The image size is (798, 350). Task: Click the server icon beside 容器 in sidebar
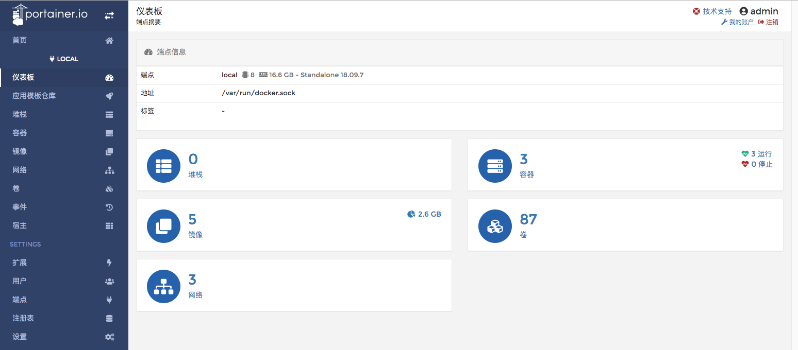point(109,133)
